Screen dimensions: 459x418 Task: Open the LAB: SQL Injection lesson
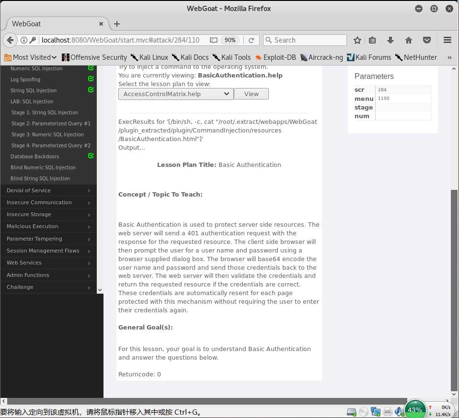32,101
